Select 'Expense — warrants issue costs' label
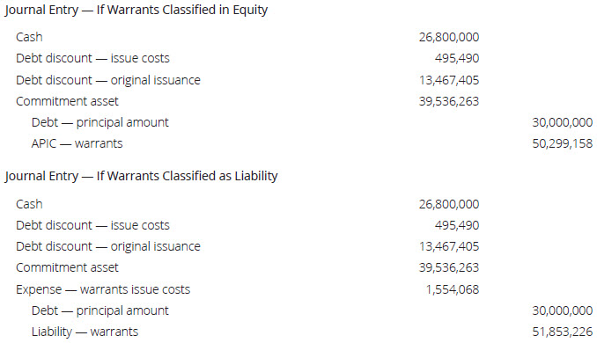 (x=103, y=289)
